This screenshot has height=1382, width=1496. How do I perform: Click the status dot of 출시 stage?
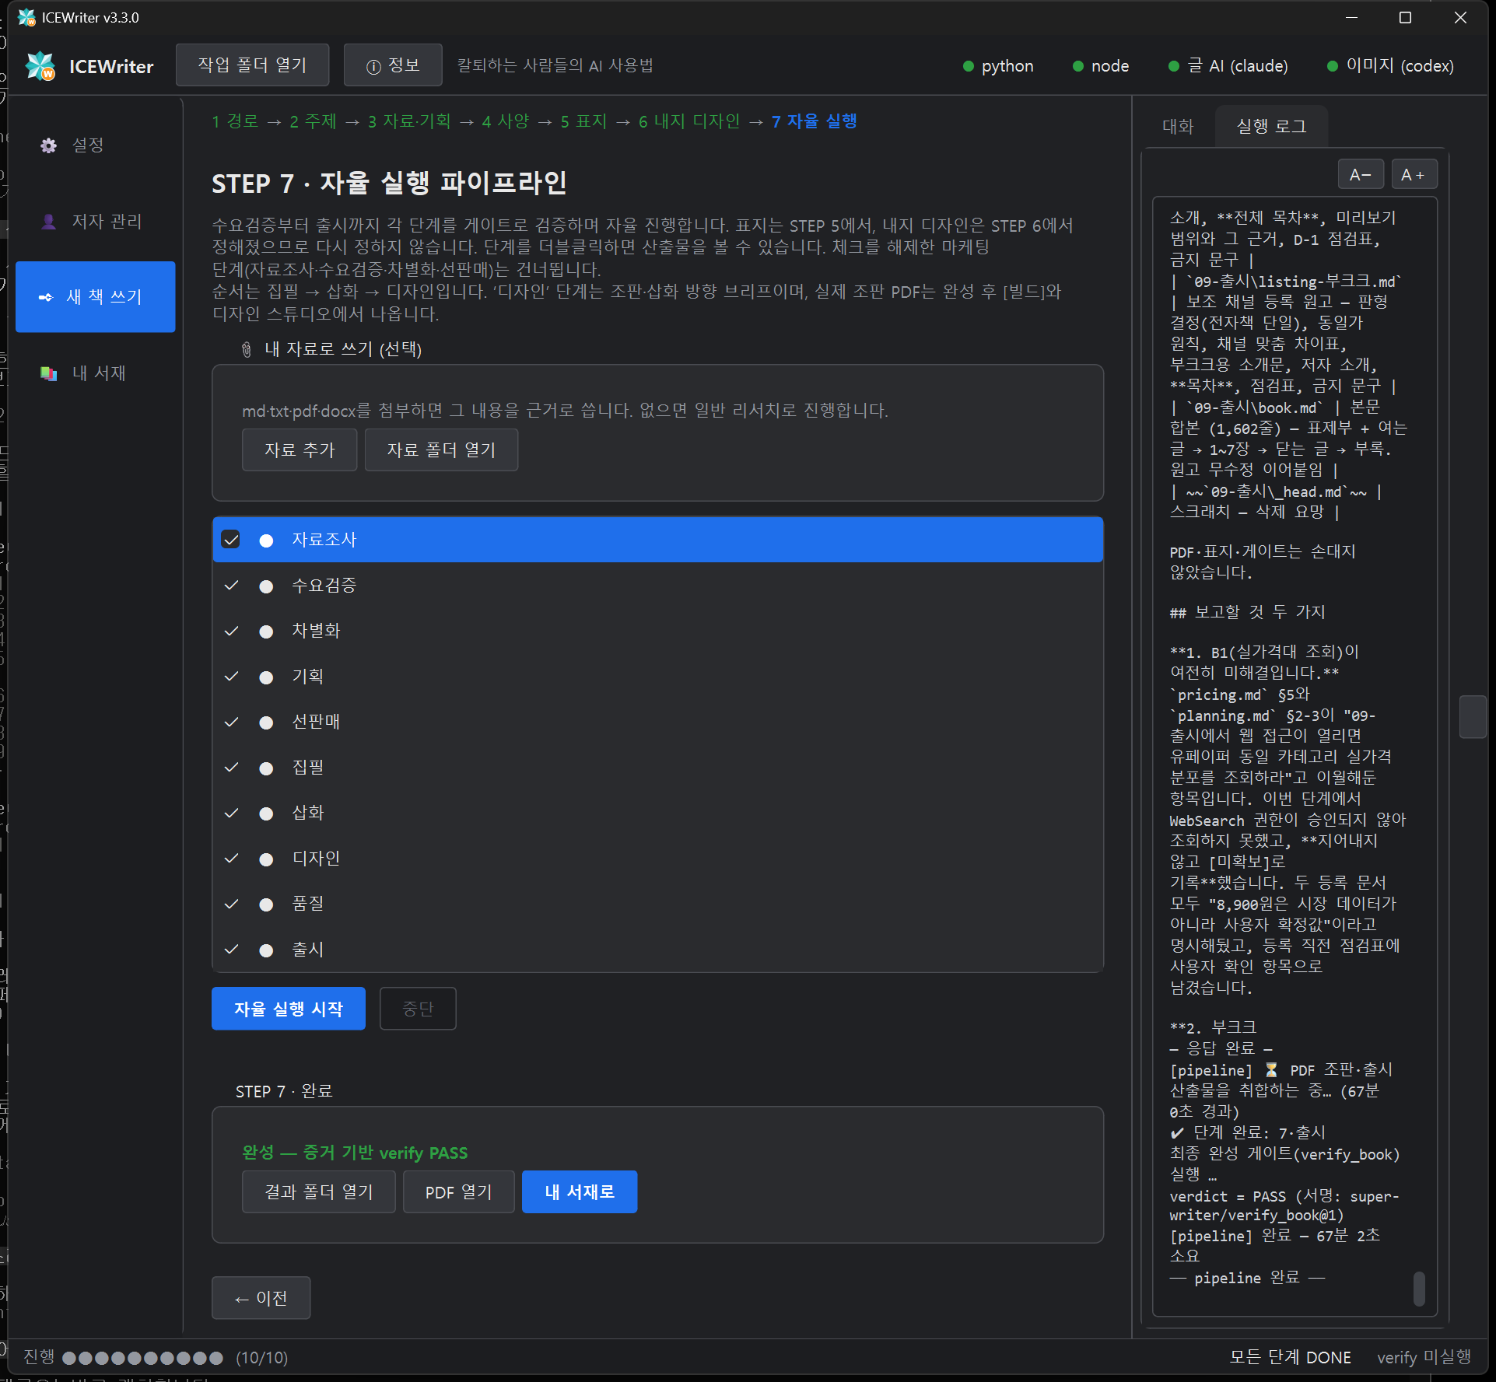(x=266, y=950)
